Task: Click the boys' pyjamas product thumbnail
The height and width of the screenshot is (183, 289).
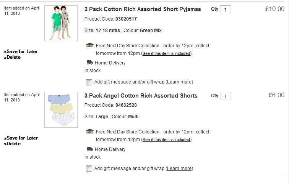Action: pos(61,23)
